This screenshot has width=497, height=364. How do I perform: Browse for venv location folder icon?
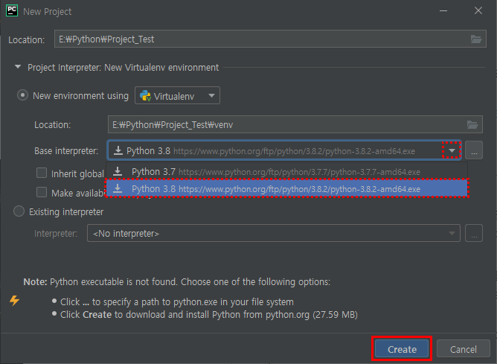[x=472, y=124]
